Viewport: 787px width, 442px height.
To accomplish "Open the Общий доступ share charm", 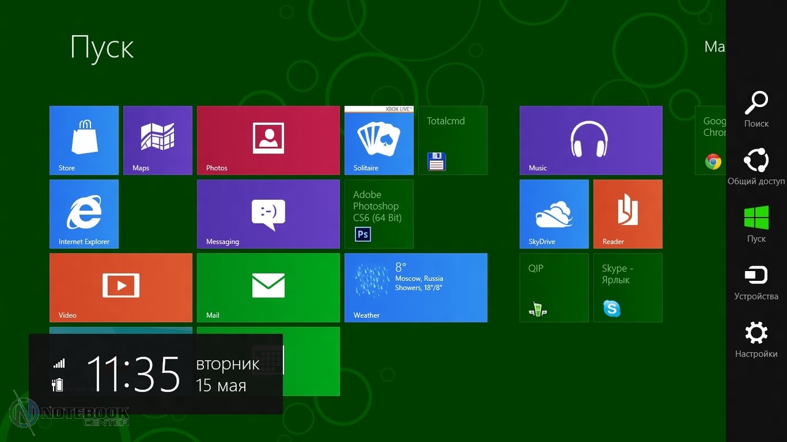I will tap(756, 167).
